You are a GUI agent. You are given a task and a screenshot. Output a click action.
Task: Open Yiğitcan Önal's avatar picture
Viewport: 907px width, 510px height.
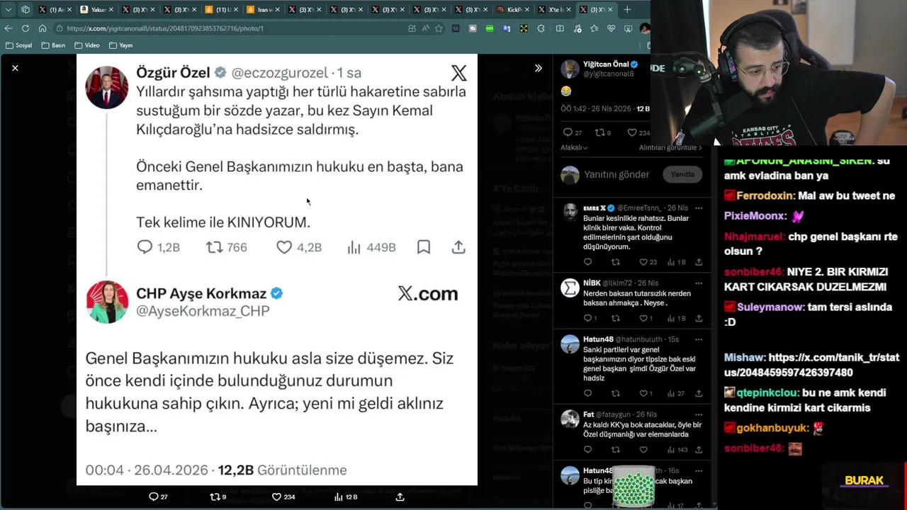click(570, 69)
